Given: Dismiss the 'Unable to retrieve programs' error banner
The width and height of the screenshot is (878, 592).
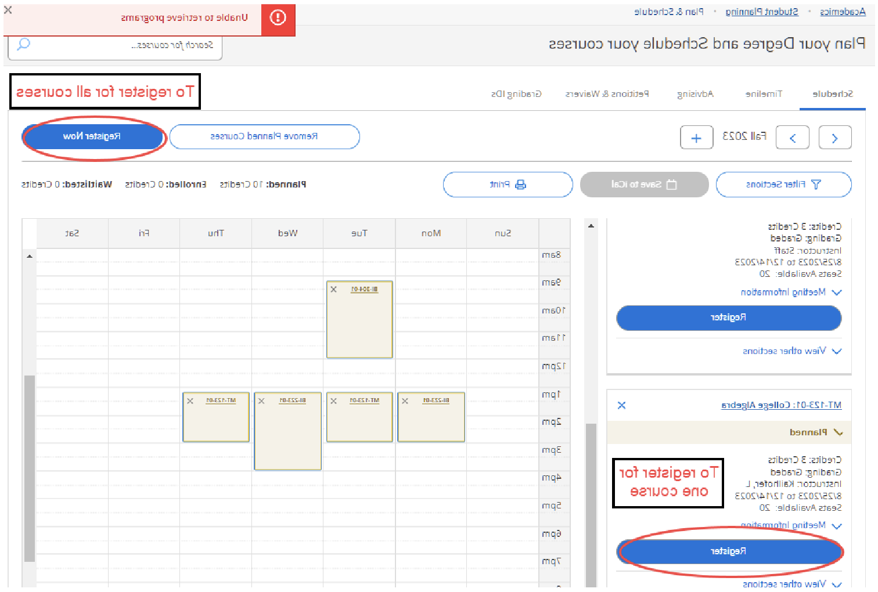Looking at the screenshot, I should (8, 10).
